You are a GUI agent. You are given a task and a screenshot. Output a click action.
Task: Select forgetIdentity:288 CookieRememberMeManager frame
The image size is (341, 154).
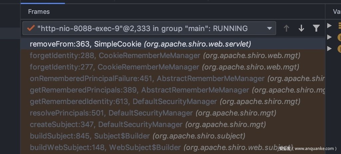pos(173,56)
